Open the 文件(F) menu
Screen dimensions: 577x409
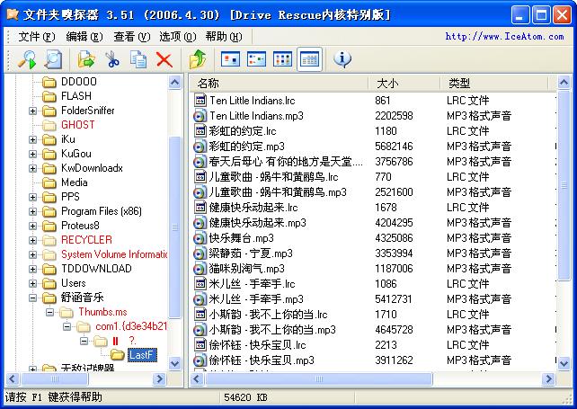point(36,37)
